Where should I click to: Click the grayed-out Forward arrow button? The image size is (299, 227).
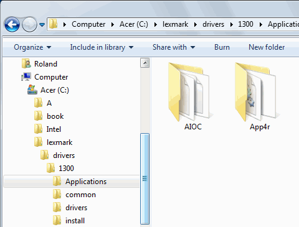point(29,24)
